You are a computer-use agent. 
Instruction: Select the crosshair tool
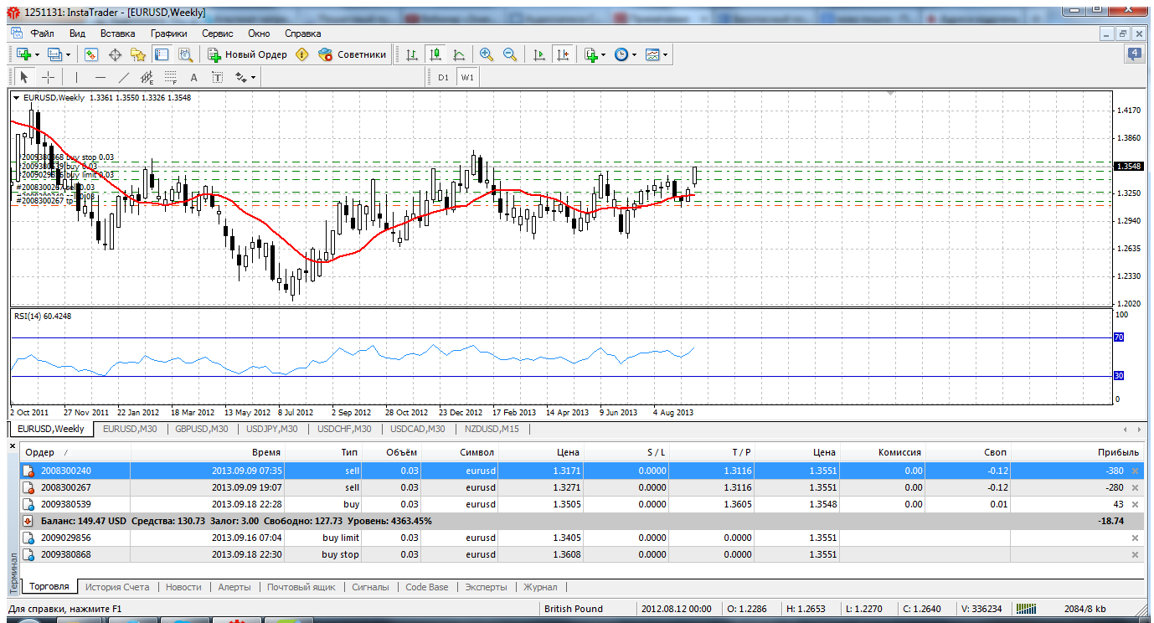coord(49,77)
